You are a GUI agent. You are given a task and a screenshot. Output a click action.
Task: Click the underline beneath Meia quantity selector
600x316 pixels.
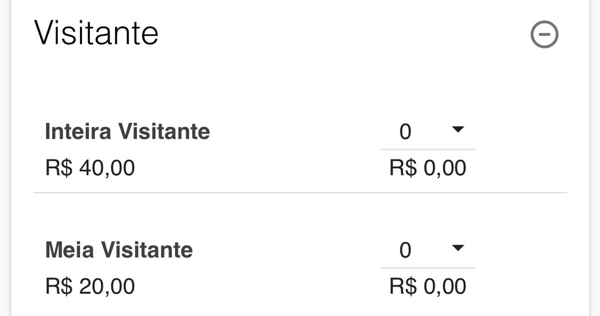[428, 268]
